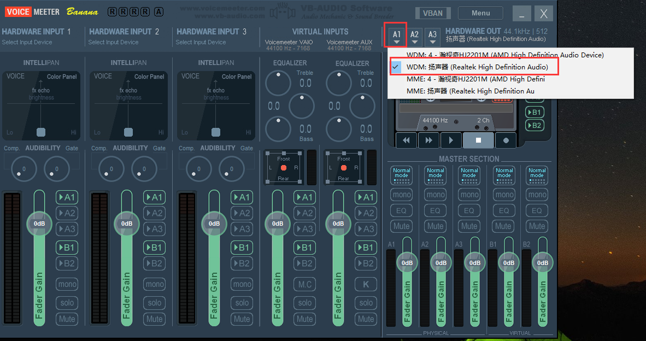The image size is (646, 341).
Task: Open the Voicemeeter Menu
Action: [x=480, y=13]
